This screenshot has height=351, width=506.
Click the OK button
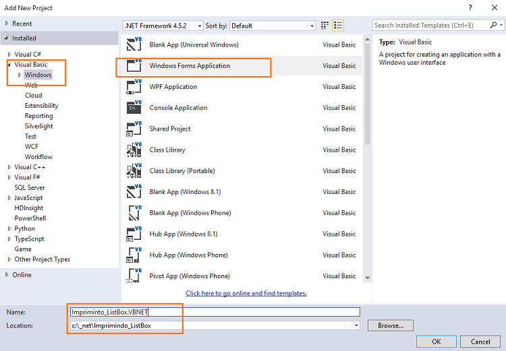437,342
